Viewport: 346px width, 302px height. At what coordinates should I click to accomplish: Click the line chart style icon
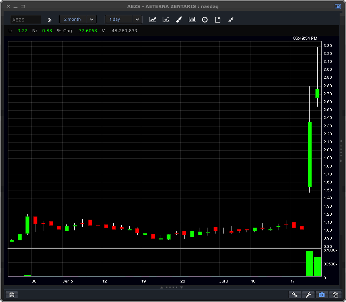click(x=153, y=19)
